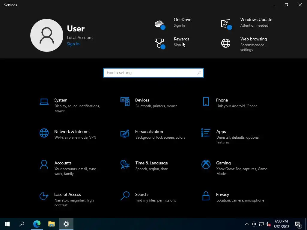This screenshot has height=230, width=307.
Task: Open the Phone icon
Action: click(206, 102)
